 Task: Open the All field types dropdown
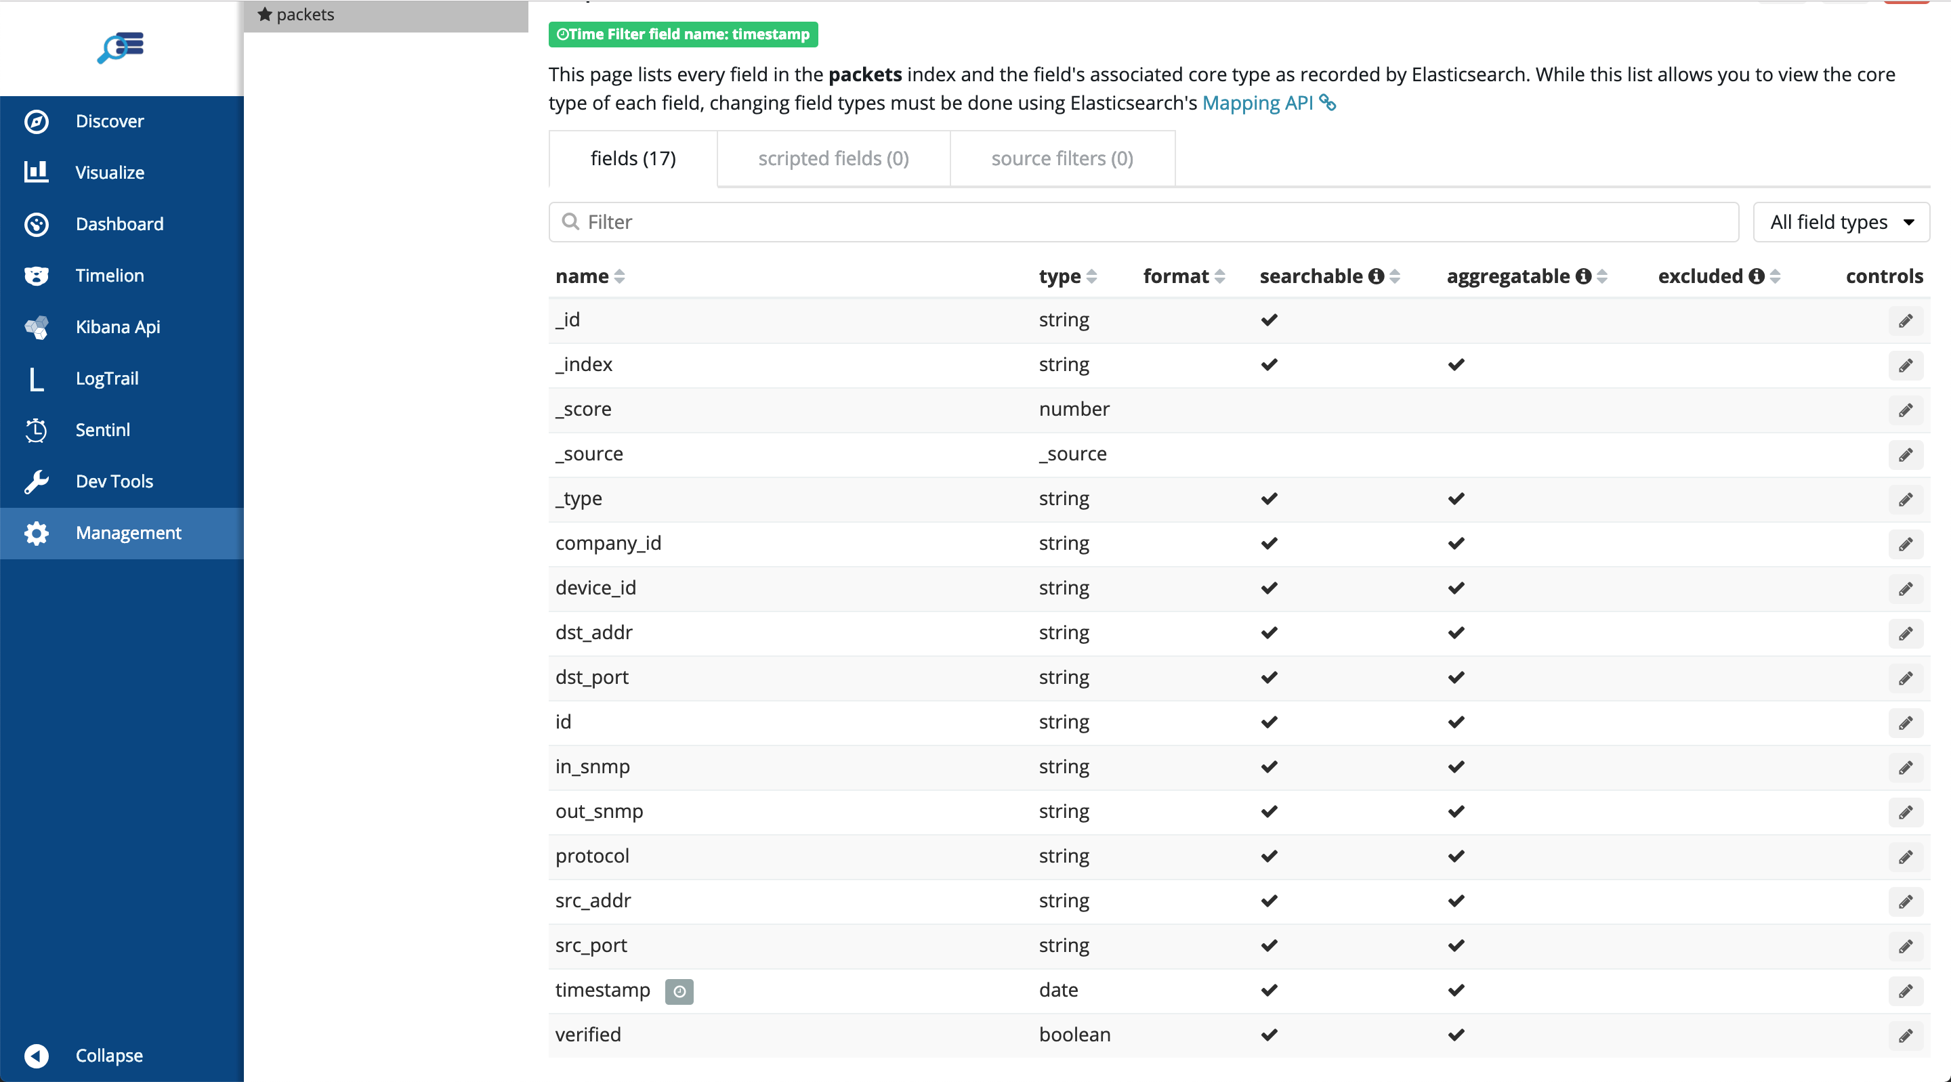click(x=1841, y=222)
